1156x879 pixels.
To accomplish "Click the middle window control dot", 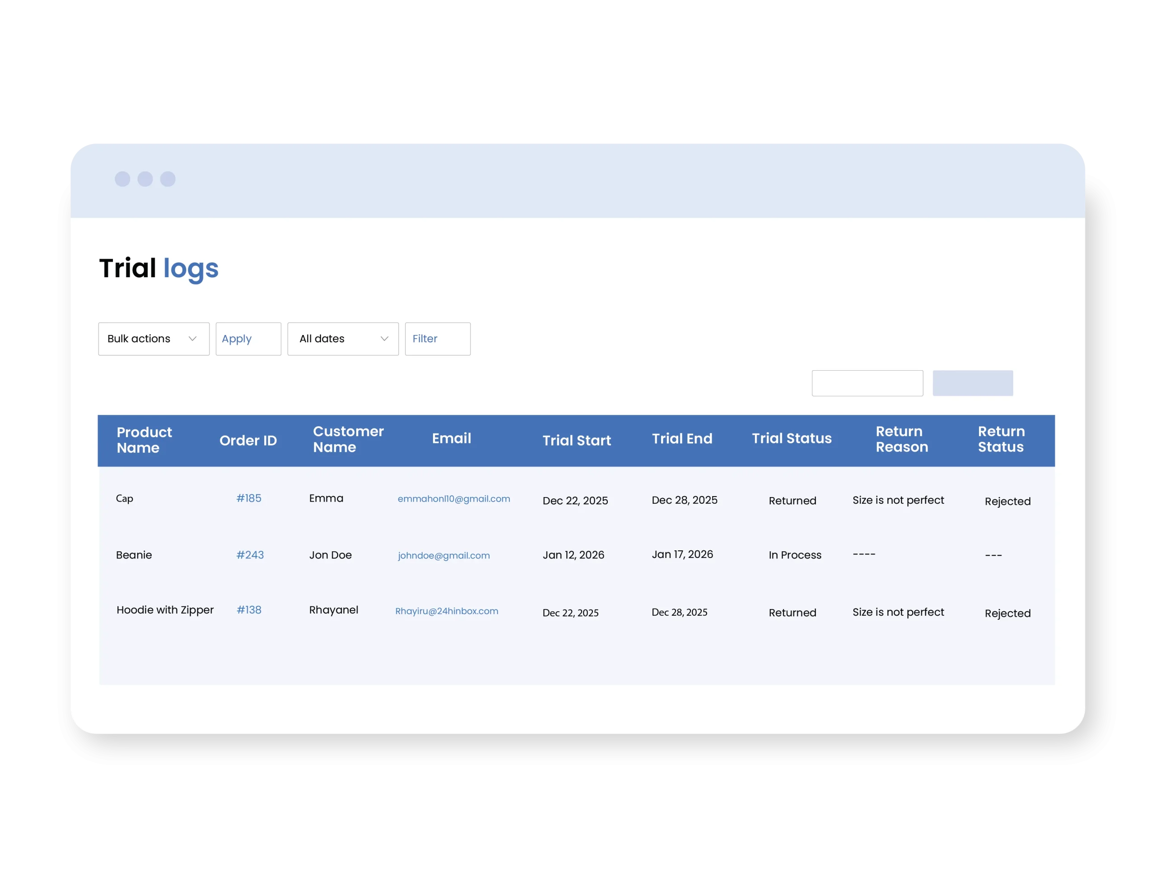I will [145, 179].
